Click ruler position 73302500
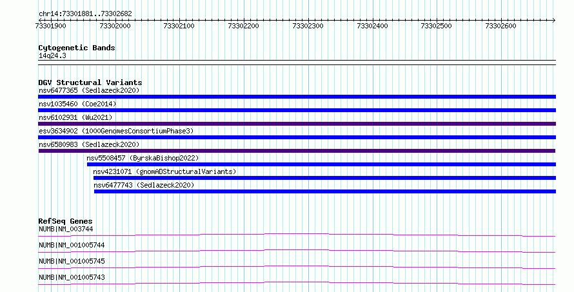Viewport: 574px width, 292px height. click(437, 26)
